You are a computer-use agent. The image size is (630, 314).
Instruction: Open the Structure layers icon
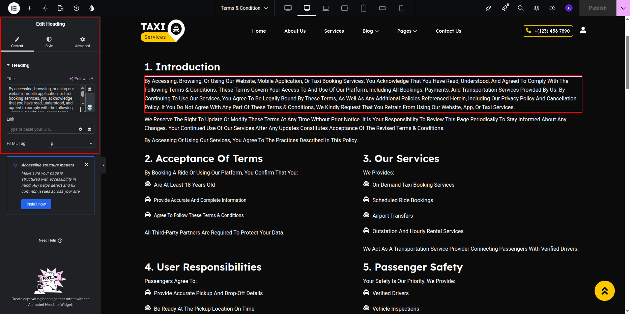[537, 8]
